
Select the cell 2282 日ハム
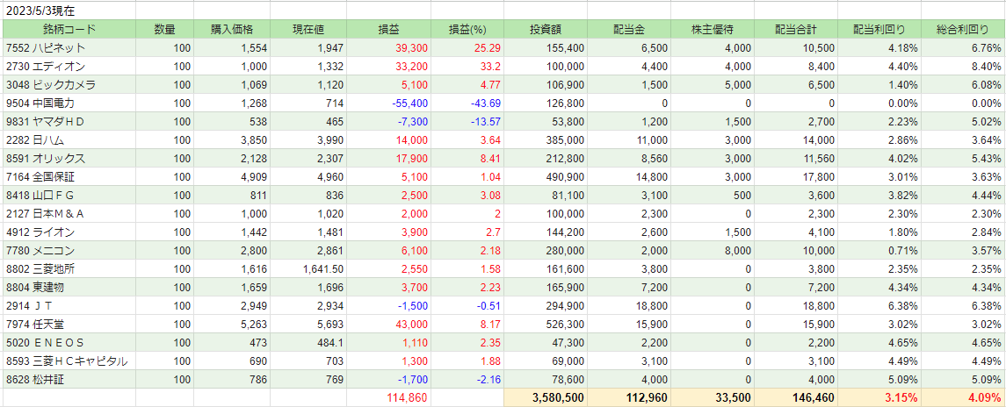(69, 139)
